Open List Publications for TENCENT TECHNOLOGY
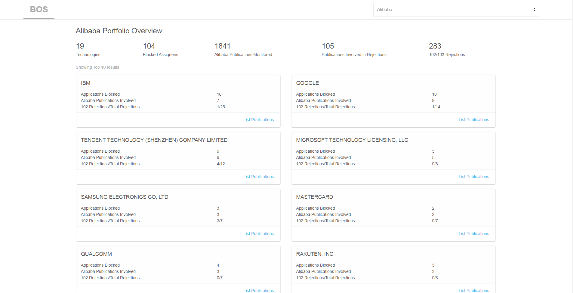The height and width of the screenshot is (293, 573). tap(259, 177)
